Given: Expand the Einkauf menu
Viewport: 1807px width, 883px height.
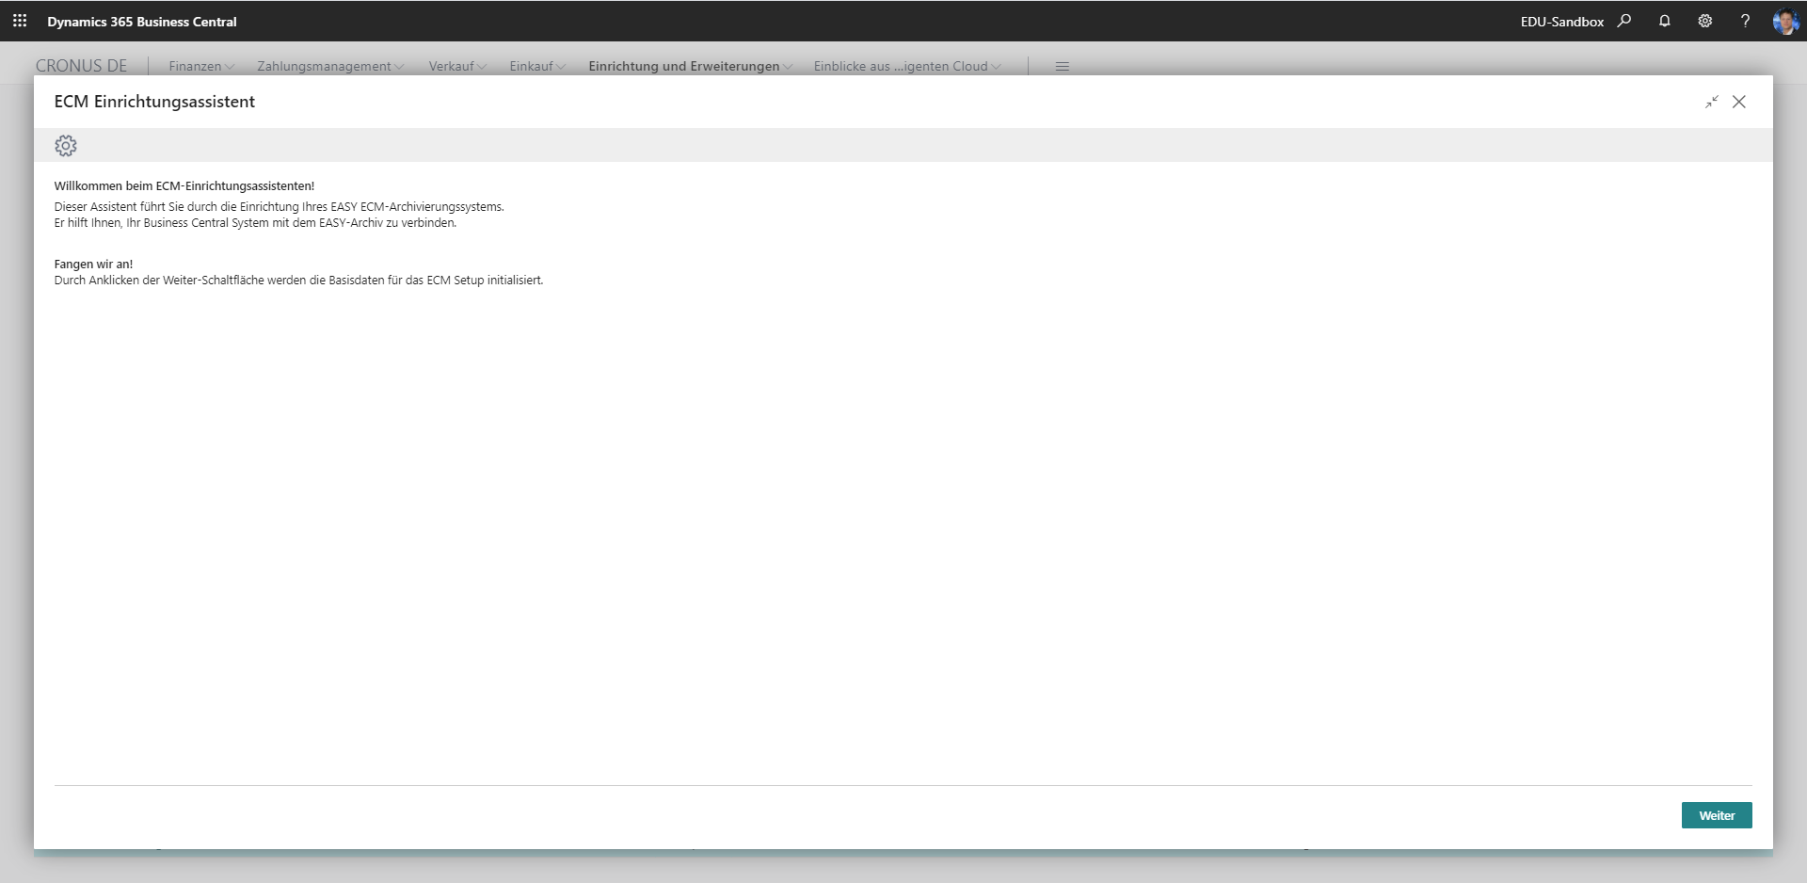Looking at the screenshot, I should tap(537, 66).
